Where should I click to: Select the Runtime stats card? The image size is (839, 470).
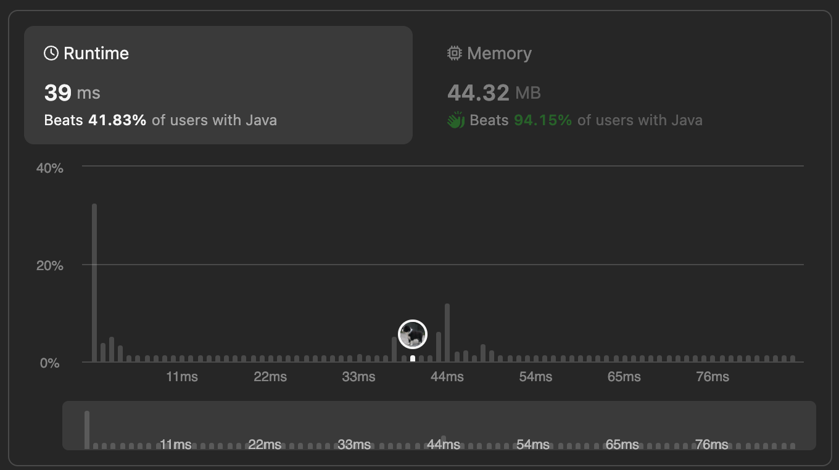[218, 85]
